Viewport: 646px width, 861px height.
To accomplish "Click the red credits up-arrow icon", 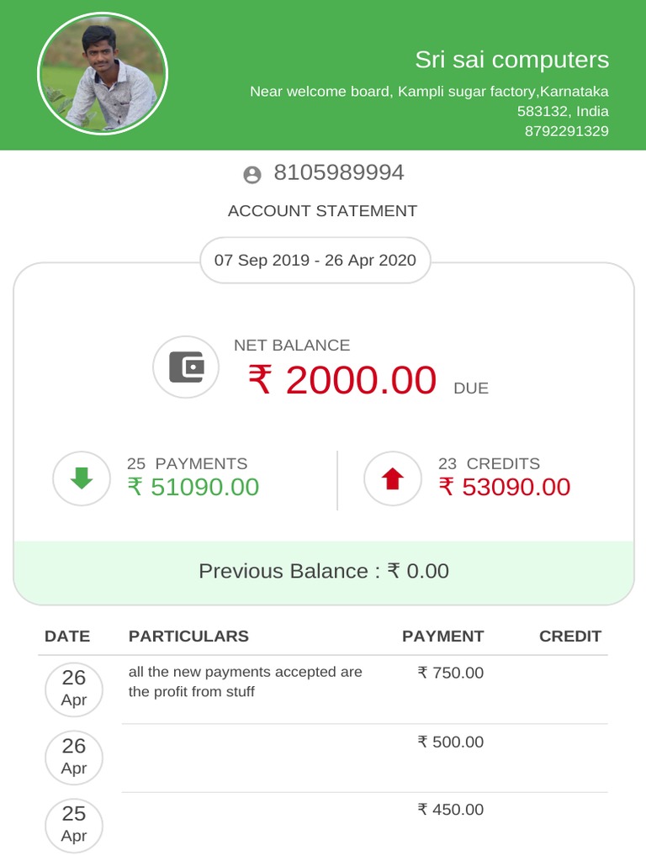I will [392, 478].
